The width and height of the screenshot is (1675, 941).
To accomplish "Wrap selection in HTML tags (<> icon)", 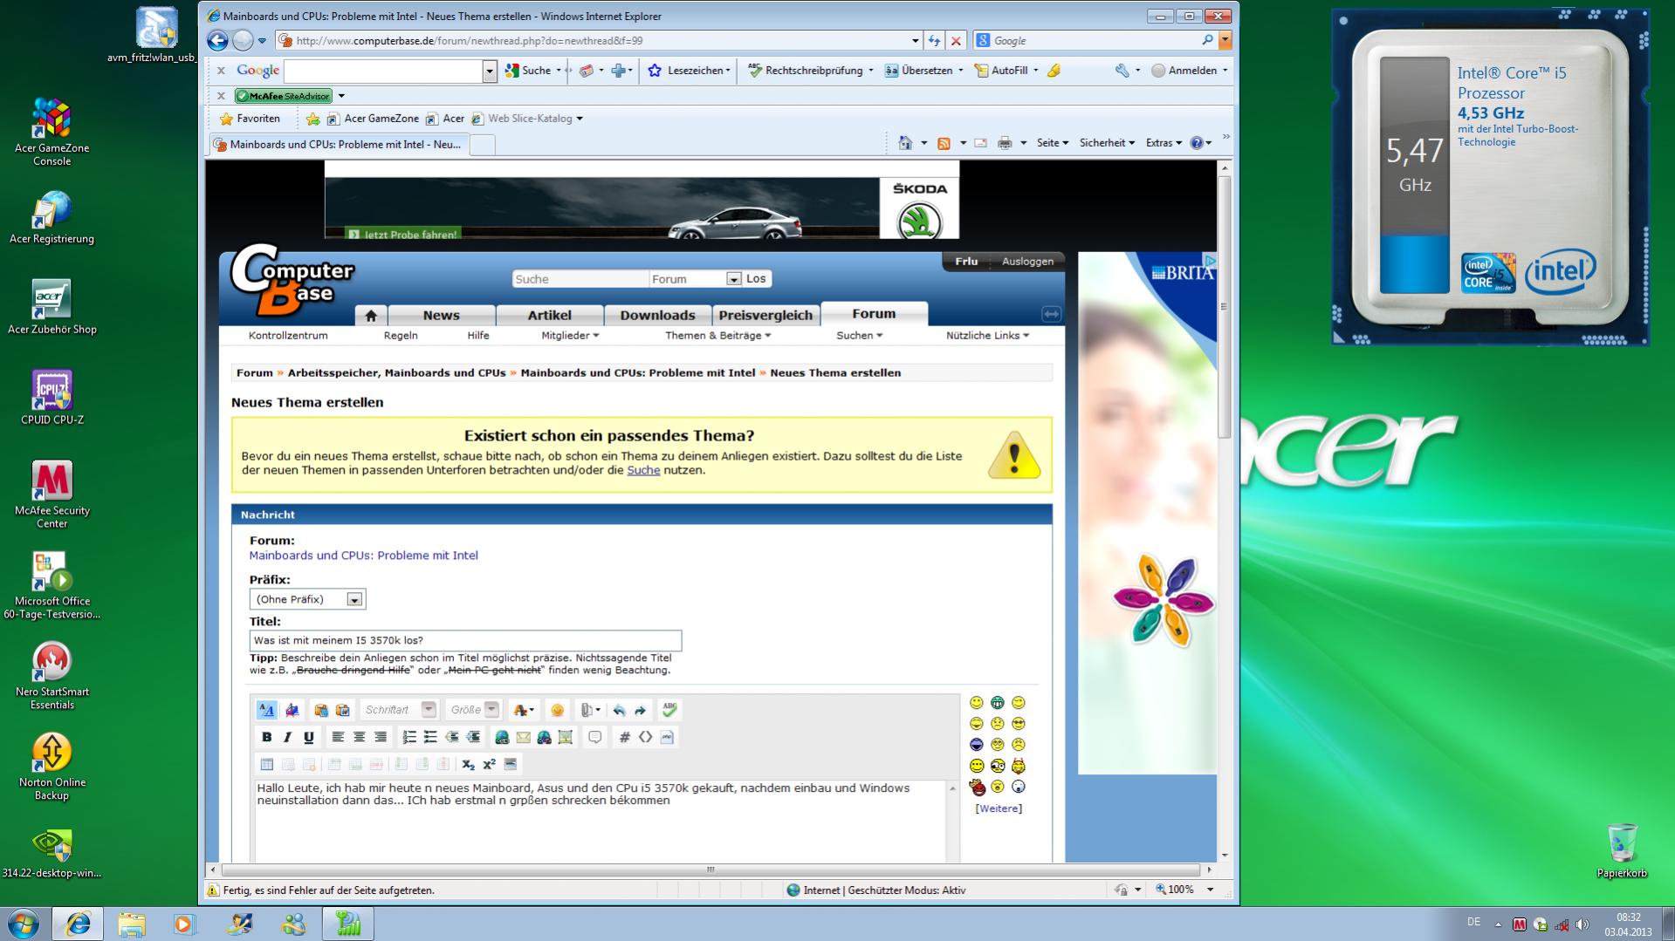I will 645,737.
